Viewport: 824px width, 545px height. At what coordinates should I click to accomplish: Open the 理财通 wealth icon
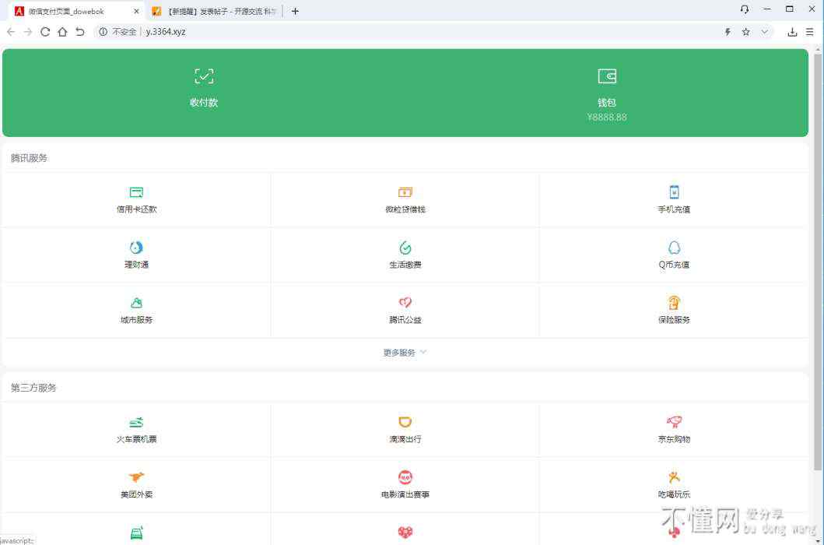136,248
